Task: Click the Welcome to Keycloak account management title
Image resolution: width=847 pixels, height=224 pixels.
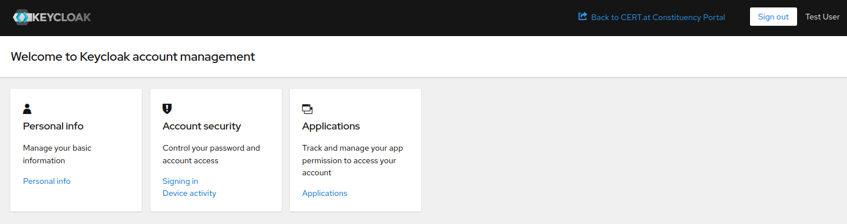Action: pos(133,57)
